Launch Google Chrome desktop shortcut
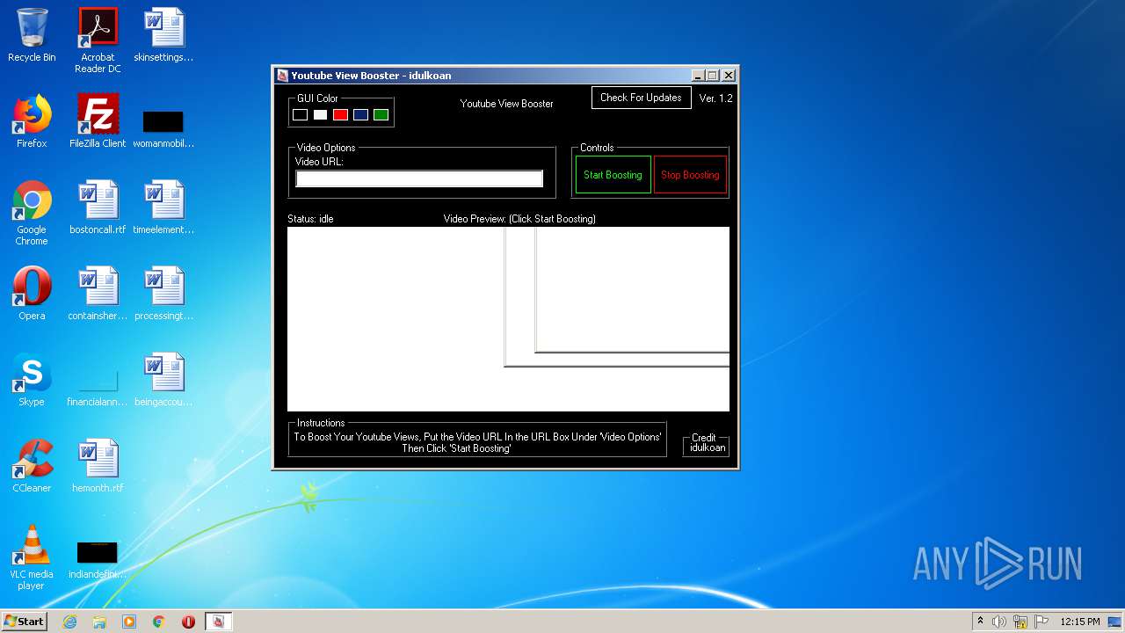1125x633 pixels. pos(32,214)
